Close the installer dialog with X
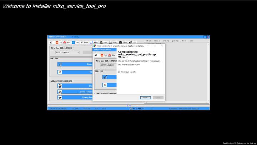257x145 pixels. point(161,46)
